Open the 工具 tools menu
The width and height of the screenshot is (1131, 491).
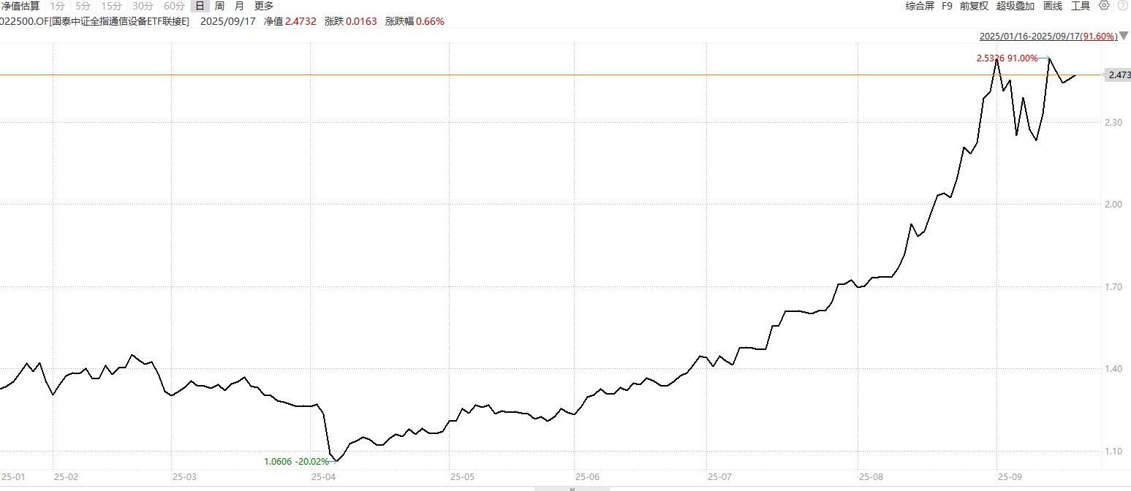click(x=1081, y=6)
